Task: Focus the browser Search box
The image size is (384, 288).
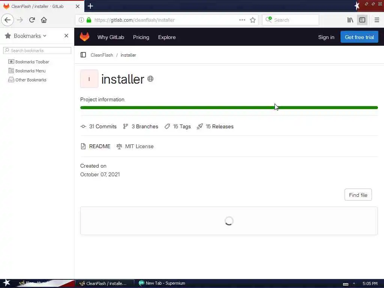Action: pos(291,20)
